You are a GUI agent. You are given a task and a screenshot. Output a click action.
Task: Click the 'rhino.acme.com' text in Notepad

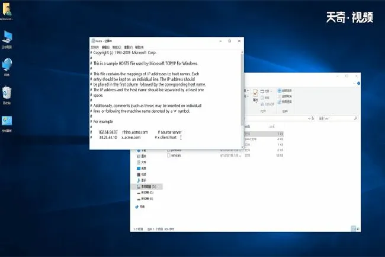pos(135,132)
